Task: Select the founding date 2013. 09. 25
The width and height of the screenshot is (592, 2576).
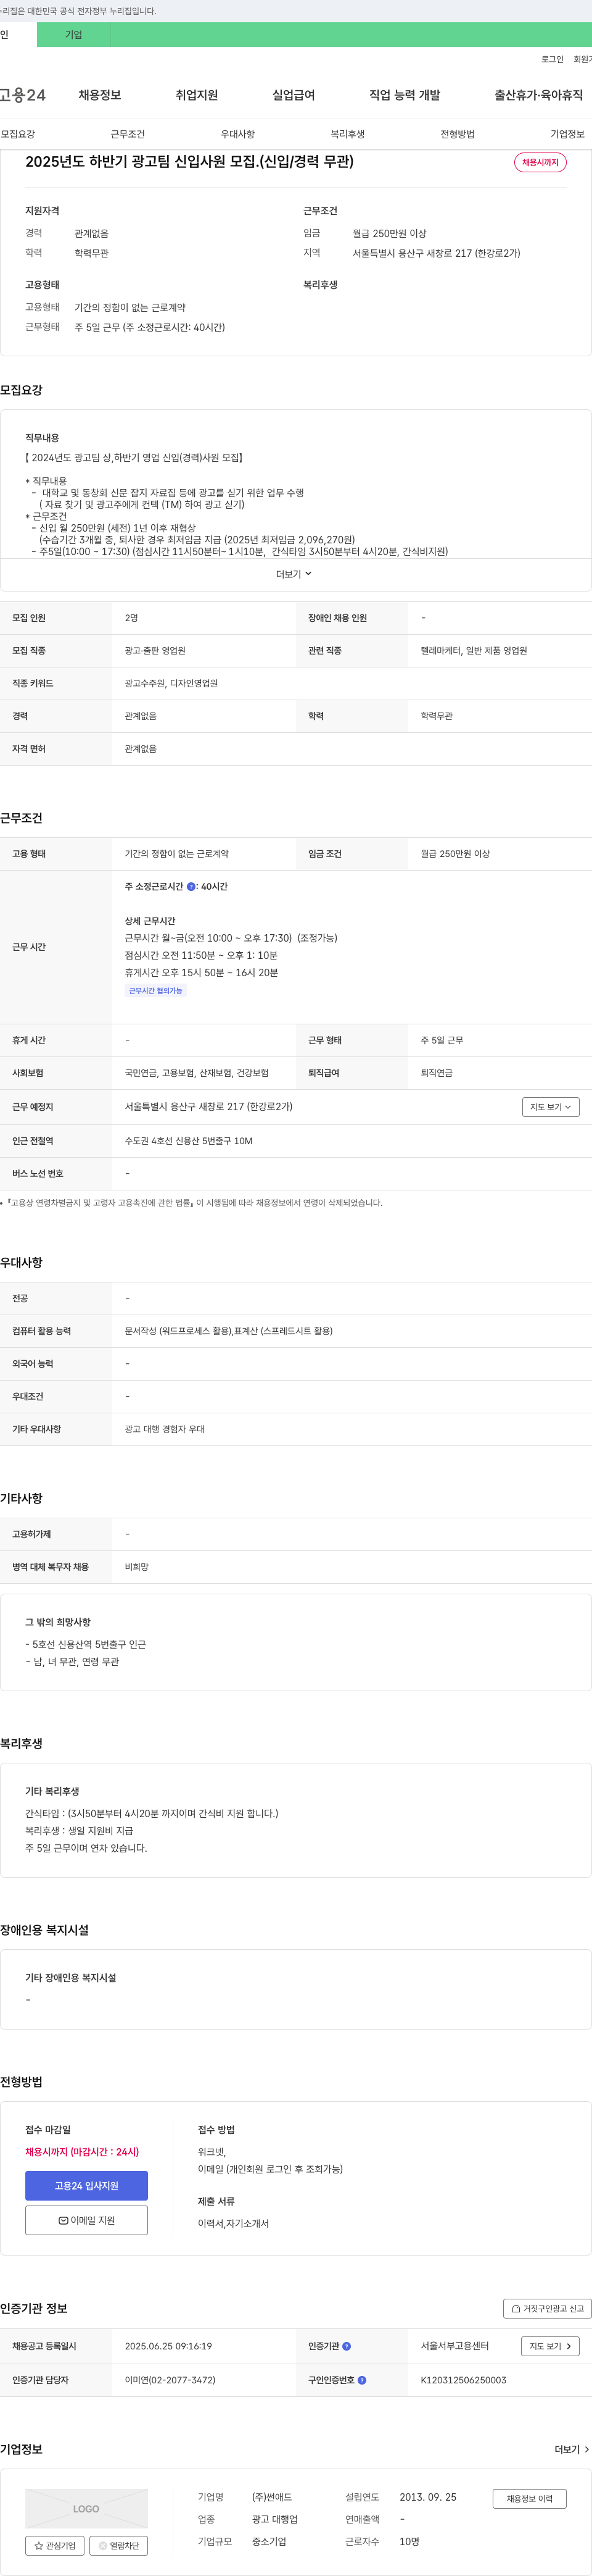Action: [x=427, y=2497]
